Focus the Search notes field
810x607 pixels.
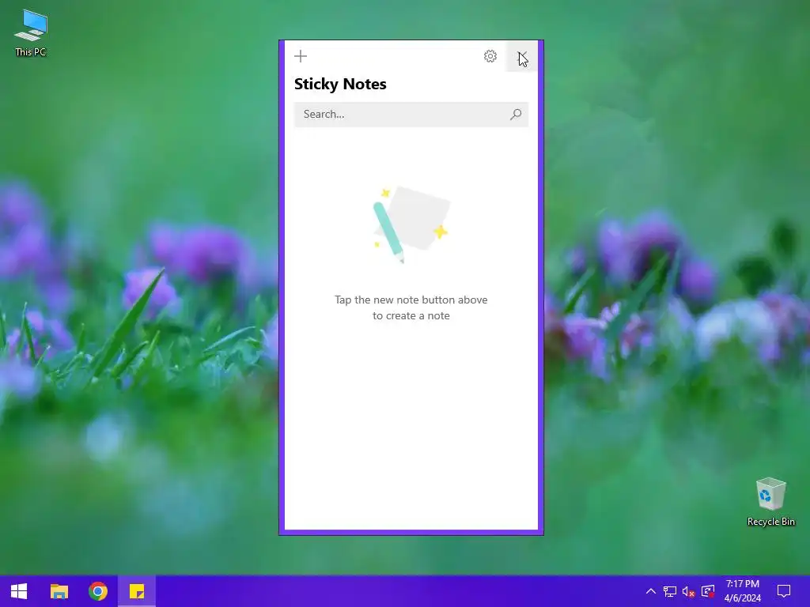click(x=411, y=114)
